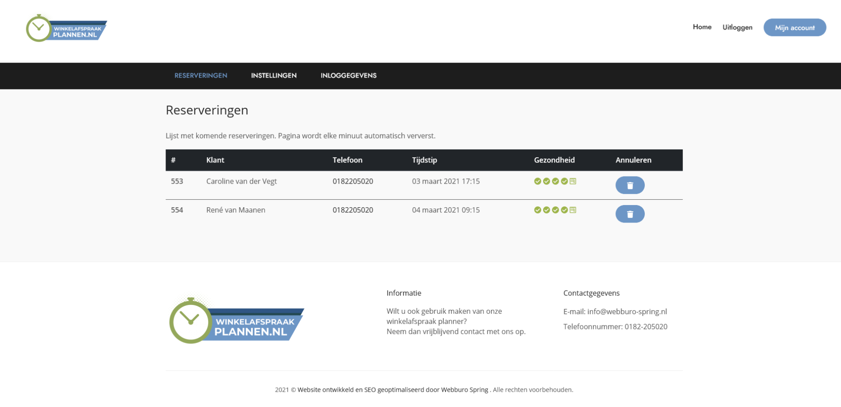Click the calendar form icon in row 554
841x407 pixels.
pos(573,210)
